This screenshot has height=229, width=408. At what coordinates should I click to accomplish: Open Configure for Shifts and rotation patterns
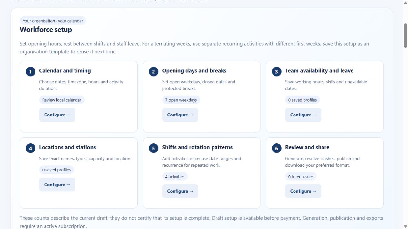coord(180,191)
